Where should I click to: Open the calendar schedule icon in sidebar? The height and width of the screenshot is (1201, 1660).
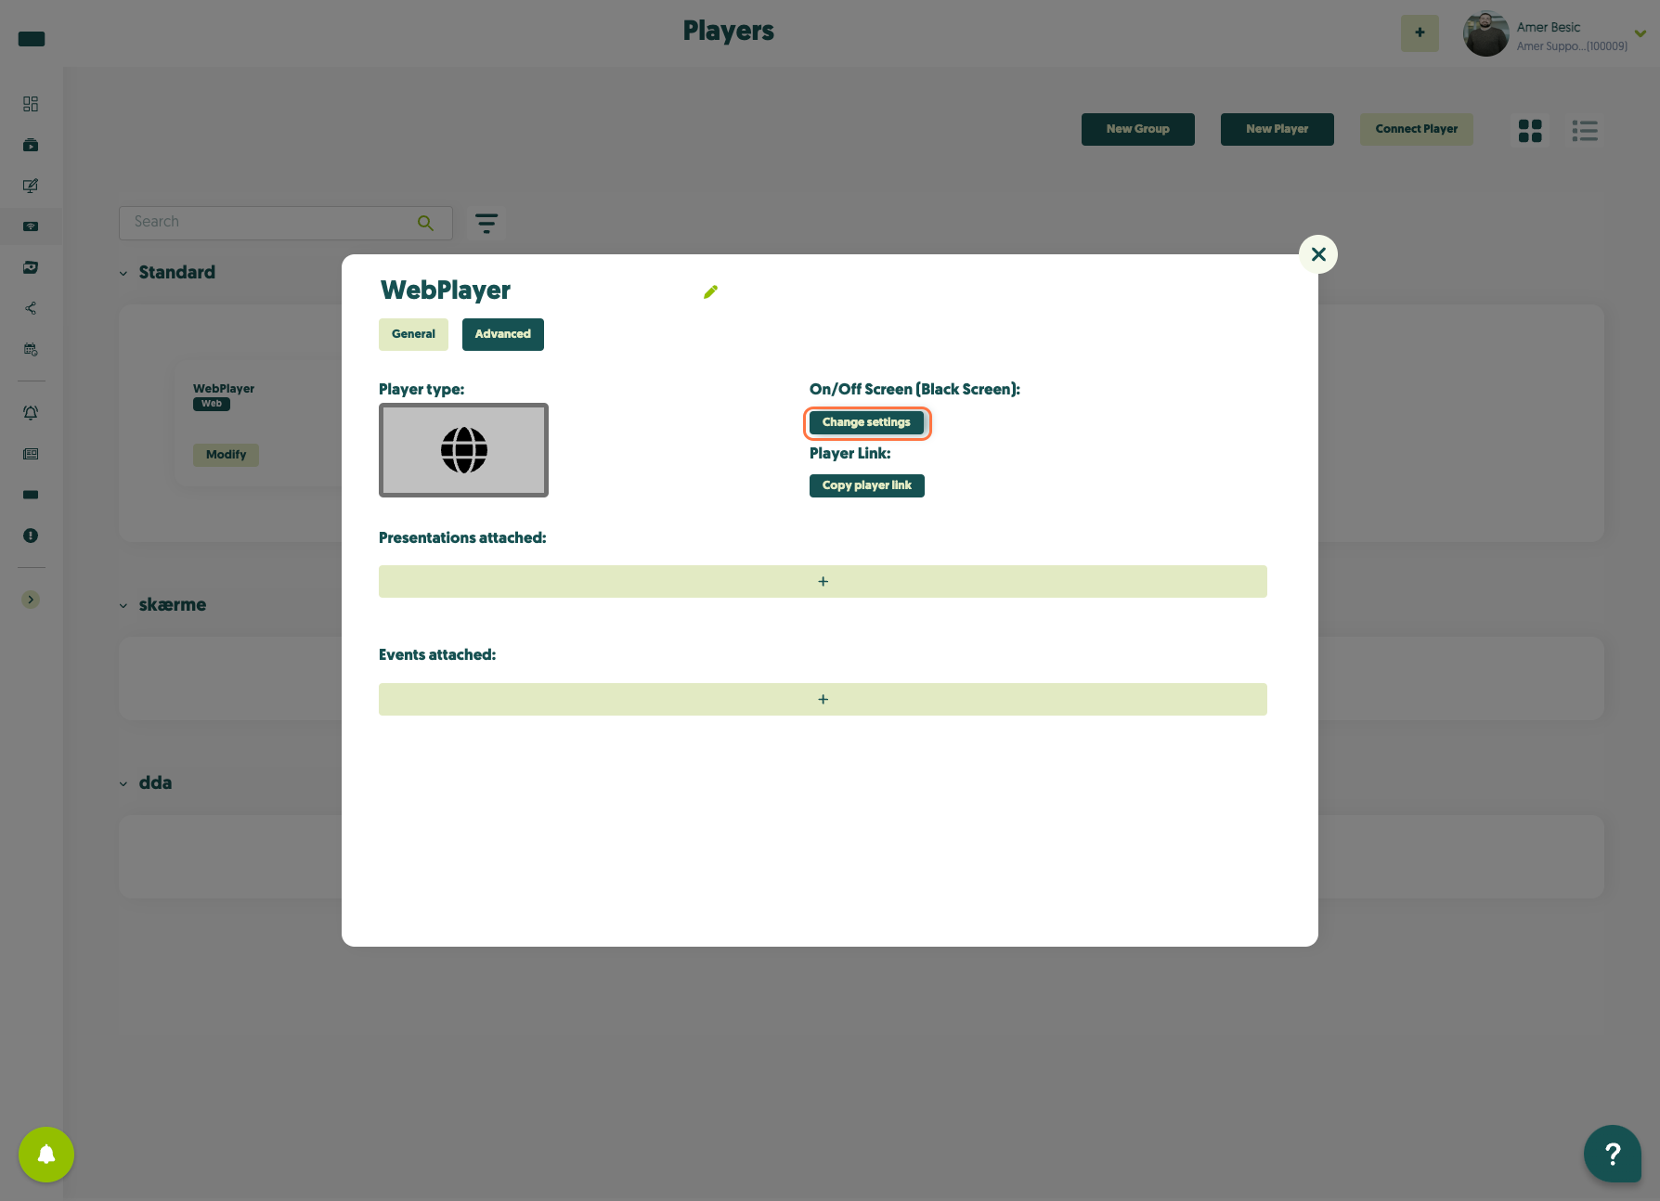[x=31, y=350]
